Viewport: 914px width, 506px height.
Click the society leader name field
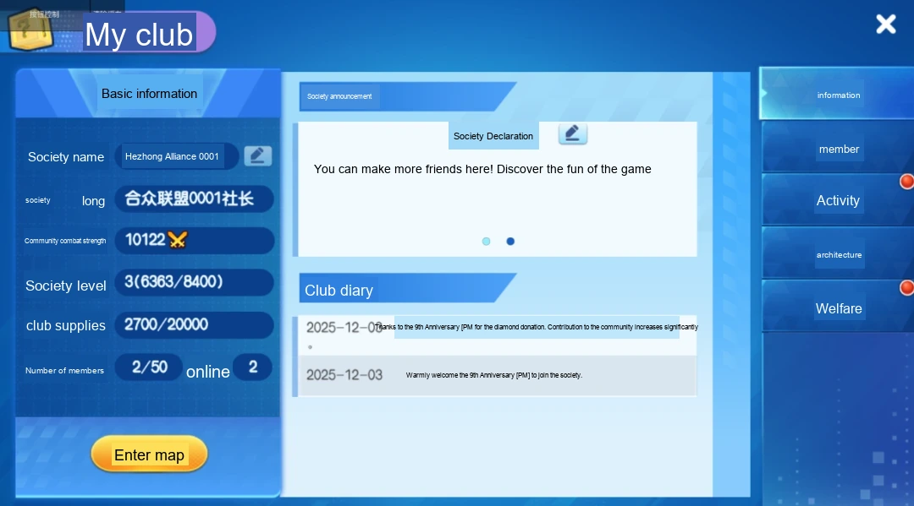pyautogui.click(x=194, y=199)
